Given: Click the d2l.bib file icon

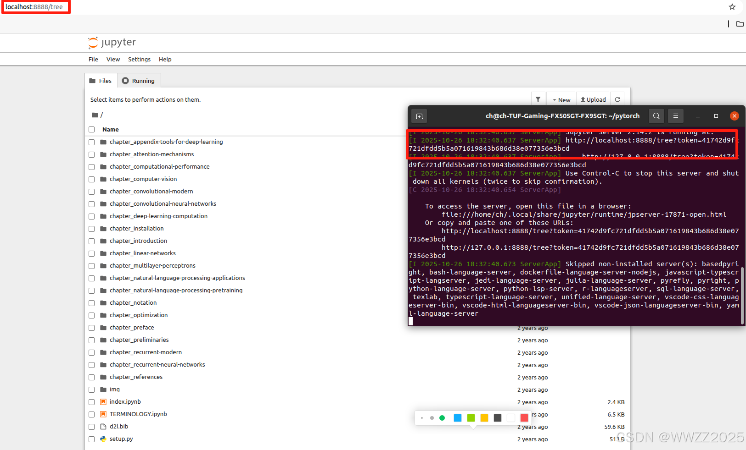Looking at the screenshot, I should click(103, 427).
